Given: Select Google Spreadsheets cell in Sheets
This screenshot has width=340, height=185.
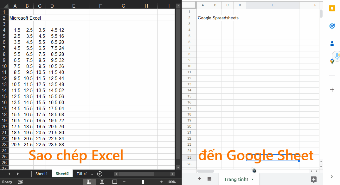Looking at the screenshot, I should 203,18.
